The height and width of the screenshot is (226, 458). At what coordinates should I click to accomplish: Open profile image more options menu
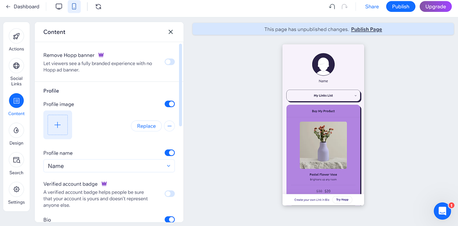point(169,126)
